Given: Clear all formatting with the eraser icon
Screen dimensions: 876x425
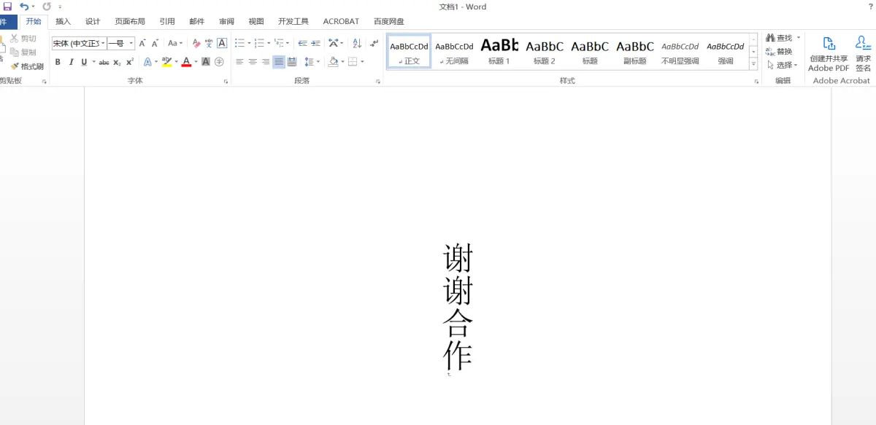Looking at the screenshot, I should tap(195, 43).
